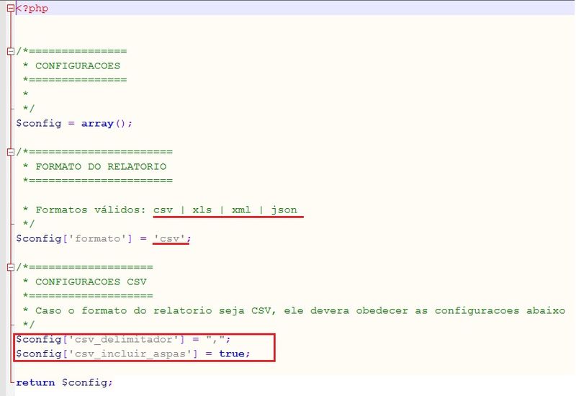The width and height of the screenshot is (576, 396).
Task: Click the xml word in valid formats comment
Action: (242, 210)
